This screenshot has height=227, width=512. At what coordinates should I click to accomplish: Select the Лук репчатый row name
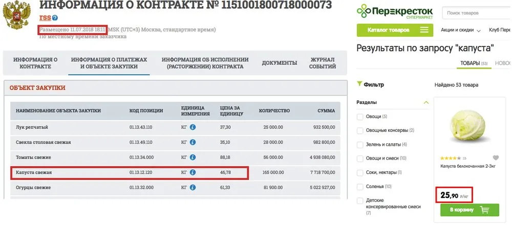32,127
